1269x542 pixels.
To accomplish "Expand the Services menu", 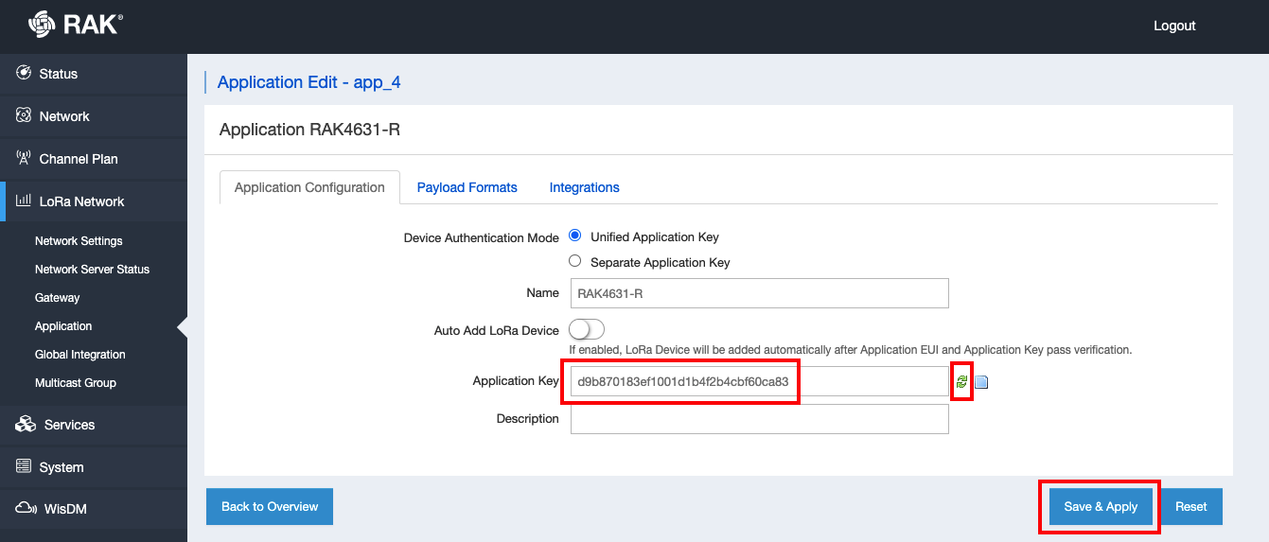I will click(94, 425).
